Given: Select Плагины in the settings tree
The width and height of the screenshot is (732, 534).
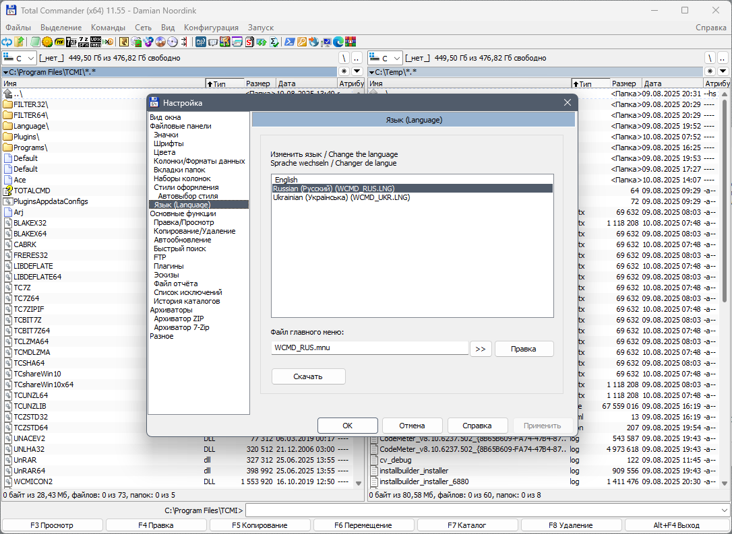Looking at the screenshot, I should 169,266.
